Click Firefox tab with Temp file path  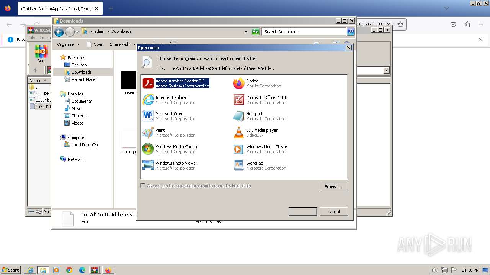point(59,8)
